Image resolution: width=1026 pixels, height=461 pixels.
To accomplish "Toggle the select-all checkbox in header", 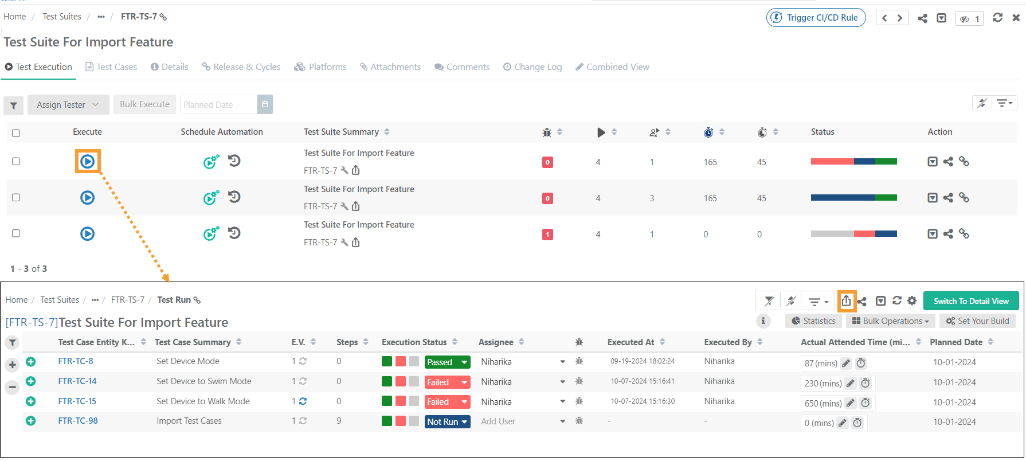I will pos(16,133).
